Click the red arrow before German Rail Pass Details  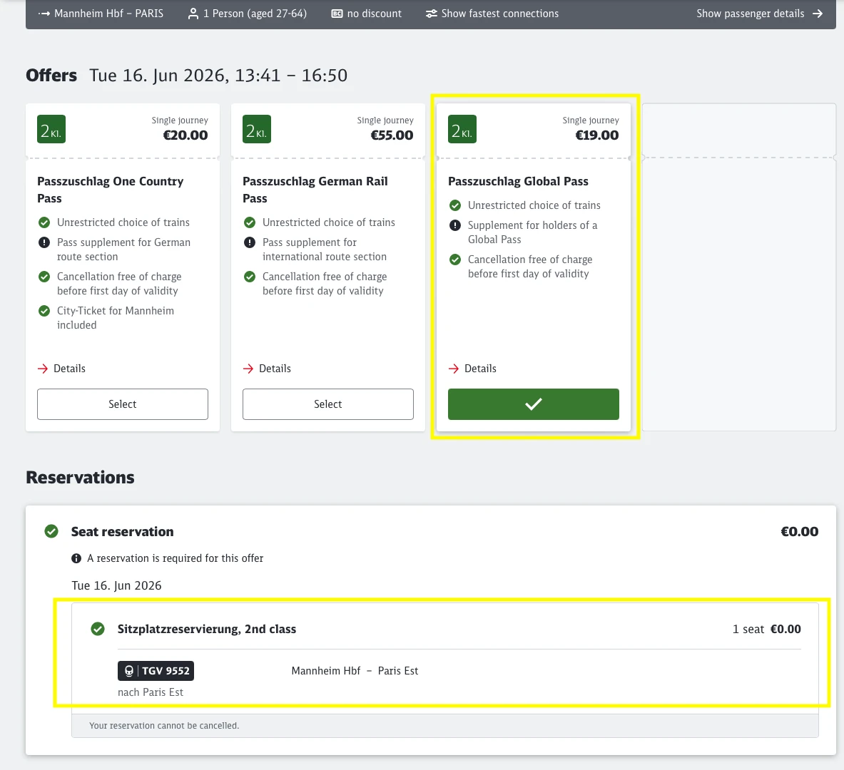click(x=248, y=369)
